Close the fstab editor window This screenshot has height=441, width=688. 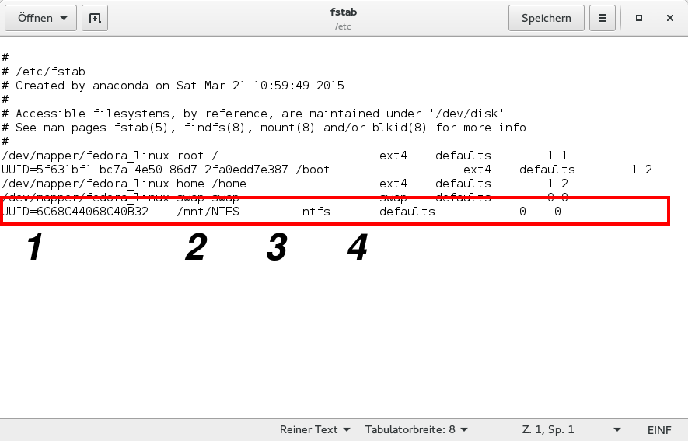[668, 18]
